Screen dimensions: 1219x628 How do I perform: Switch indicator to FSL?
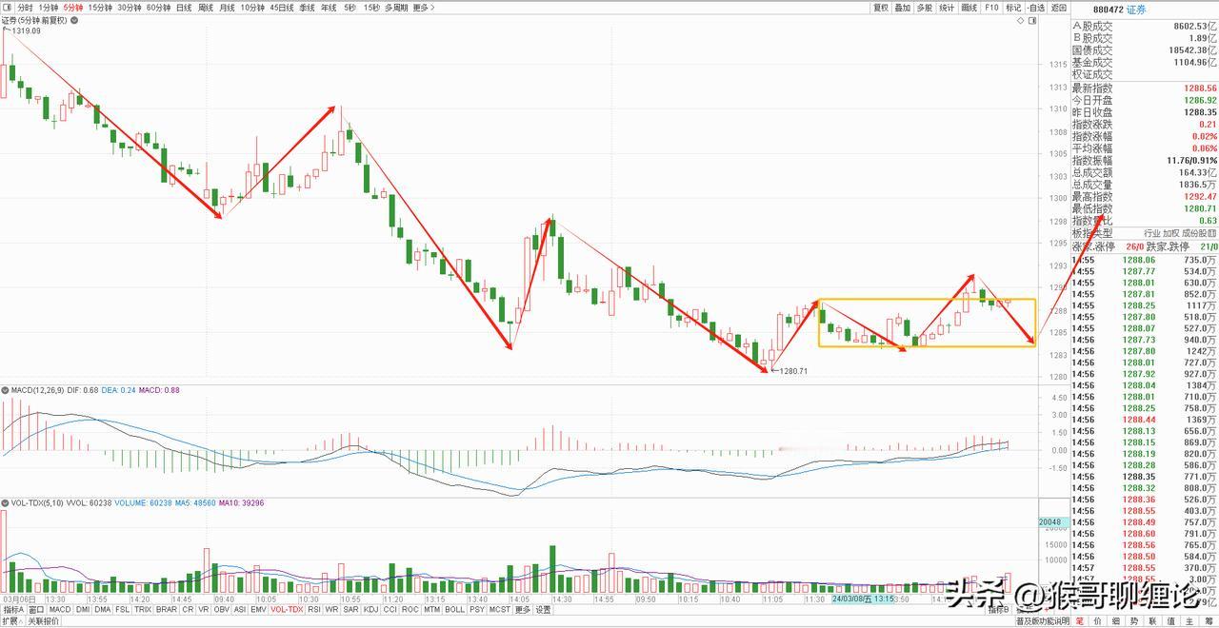click(x=122, y=609)
